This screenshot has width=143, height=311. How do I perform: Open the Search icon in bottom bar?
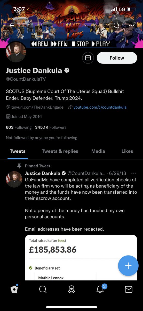click(43, 289)
